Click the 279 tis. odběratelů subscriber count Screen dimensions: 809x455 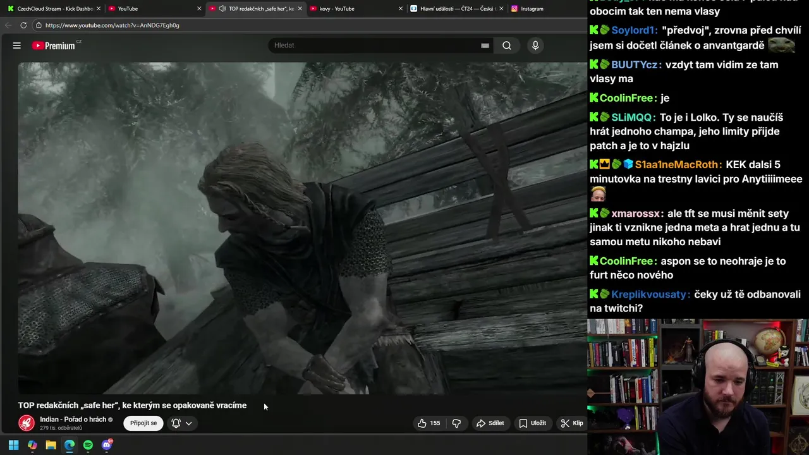61,428
